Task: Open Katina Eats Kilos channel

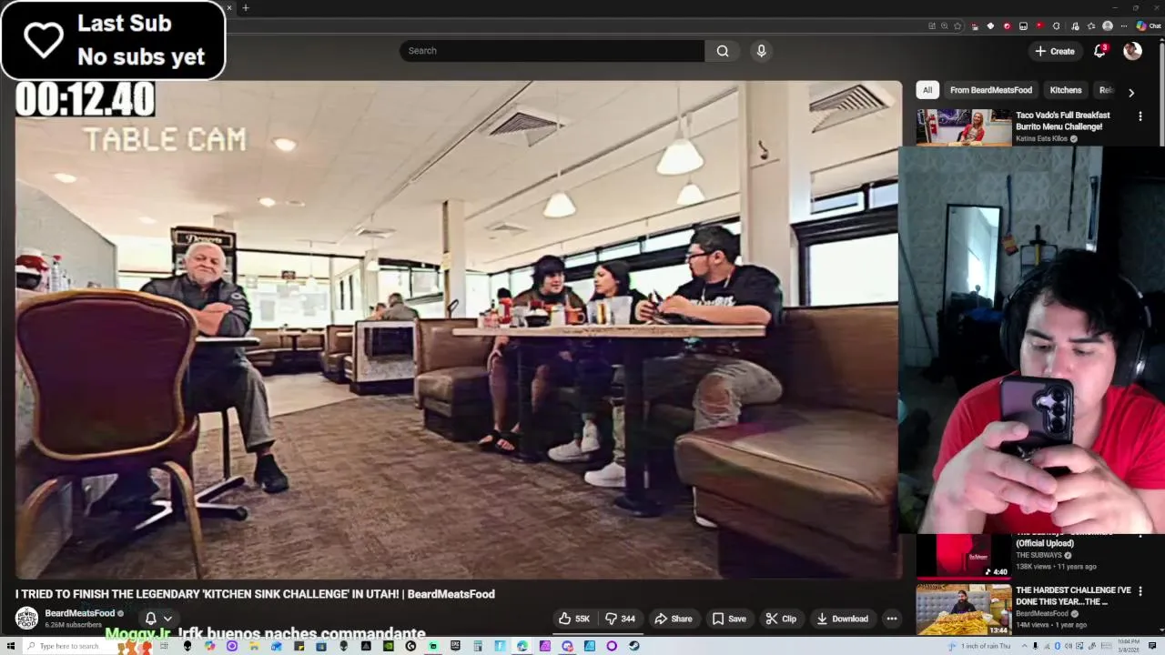Action: coord(1041,138)
